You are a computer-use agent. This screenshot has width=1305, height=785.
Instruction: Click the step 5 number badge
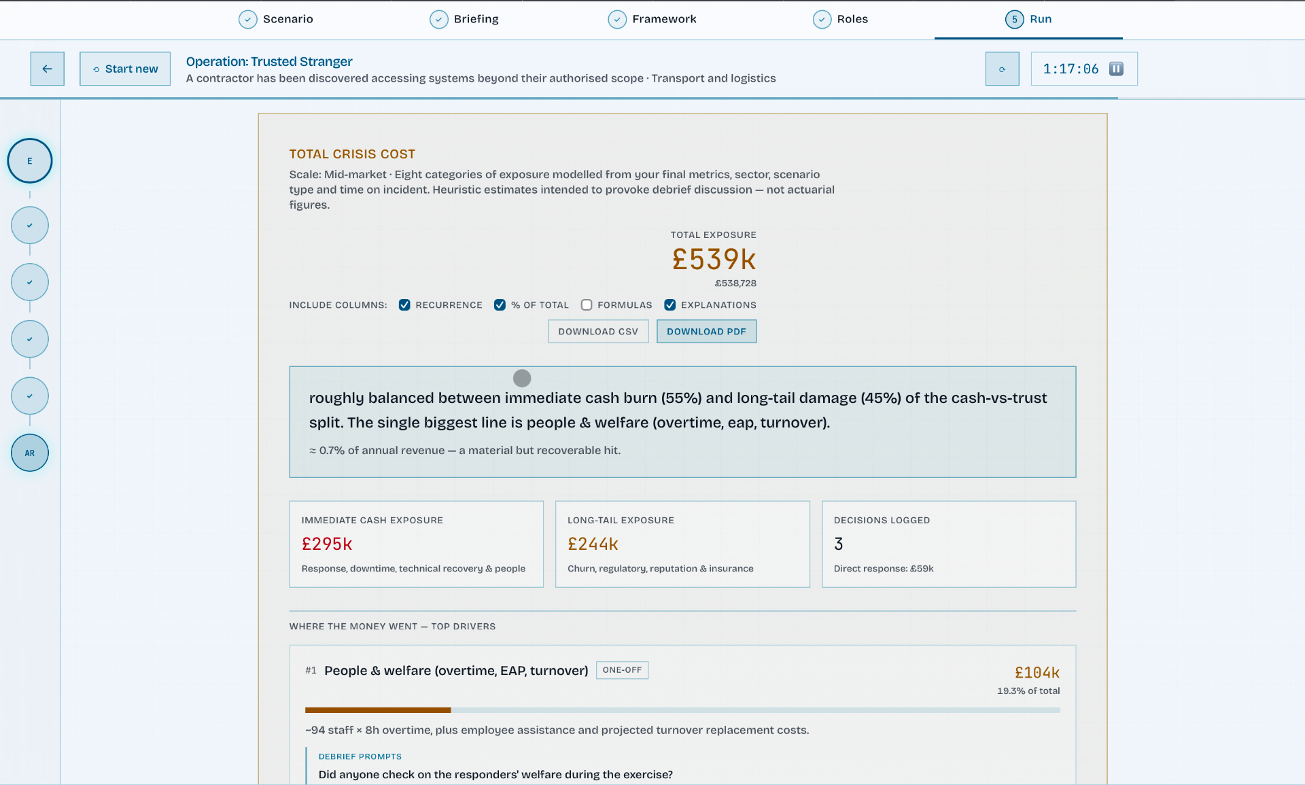[x=1014, y=19]
